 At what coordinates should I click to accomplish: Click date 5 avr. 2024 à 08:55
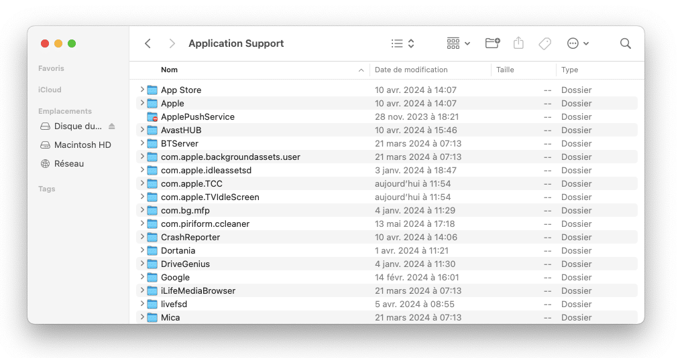(x=414, y=304)
